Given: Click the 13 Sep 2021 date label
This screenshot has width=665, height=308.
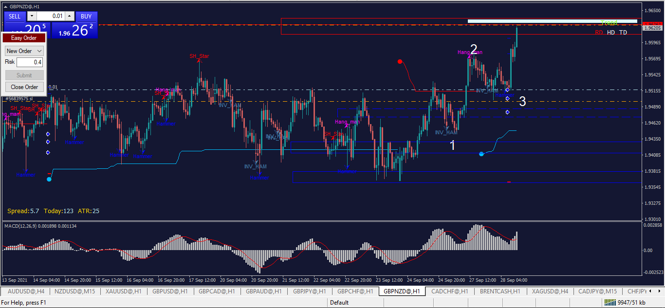Looking at the screenshot, I should pos(15,280).
